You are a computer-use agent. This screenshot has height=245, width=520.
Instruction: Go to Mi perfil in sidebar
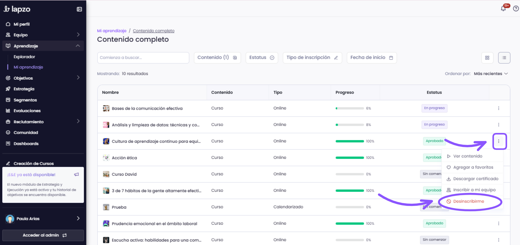pyautogui.click(x=21, y=24)
